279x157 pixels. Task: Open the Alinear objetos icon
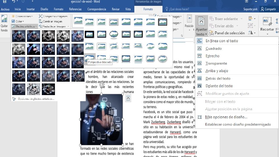[250, 19]
